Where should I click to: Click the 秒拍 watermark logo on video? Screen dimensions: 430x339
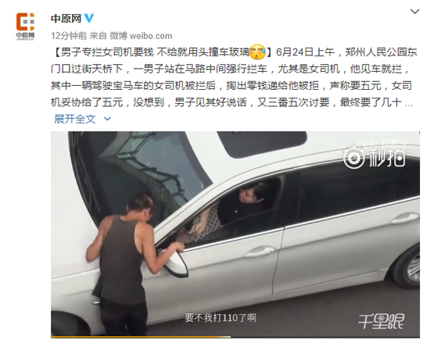pos(374,157)
